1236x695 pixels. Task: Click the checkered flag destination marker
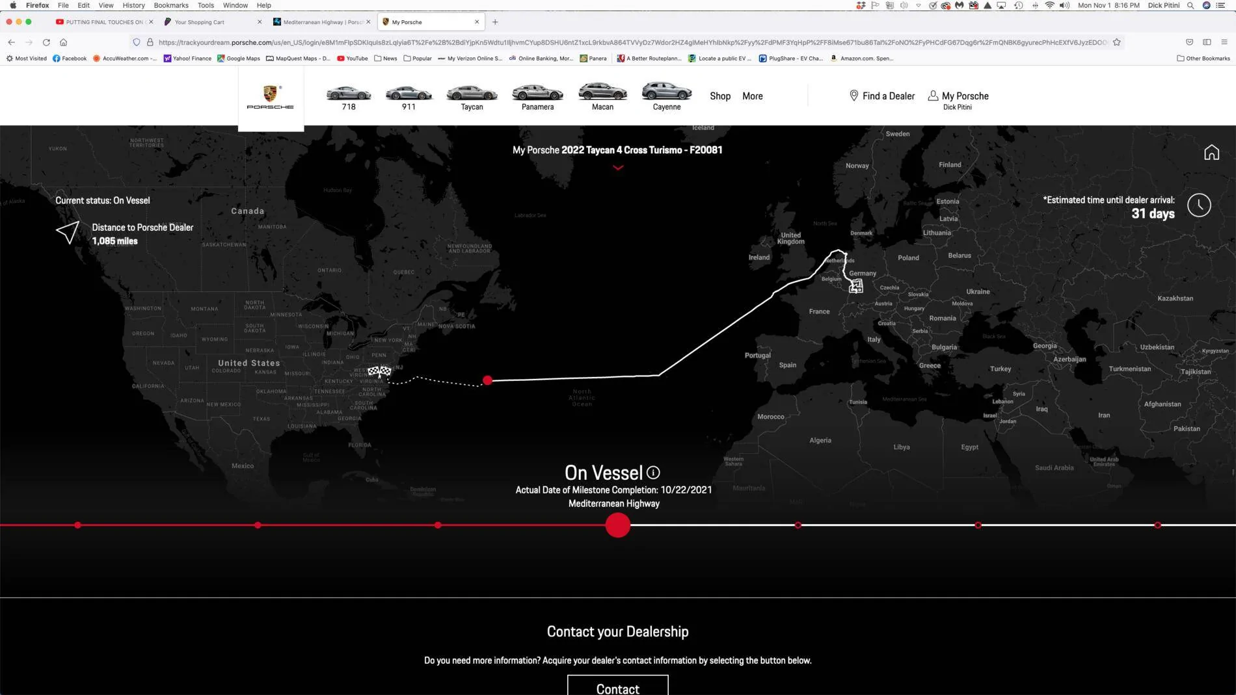pyautogui.click(x=379, y=372)
